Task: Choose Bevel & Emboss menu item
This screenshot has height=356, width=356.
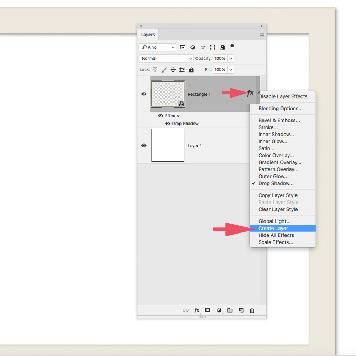Action: click(283, 120)
